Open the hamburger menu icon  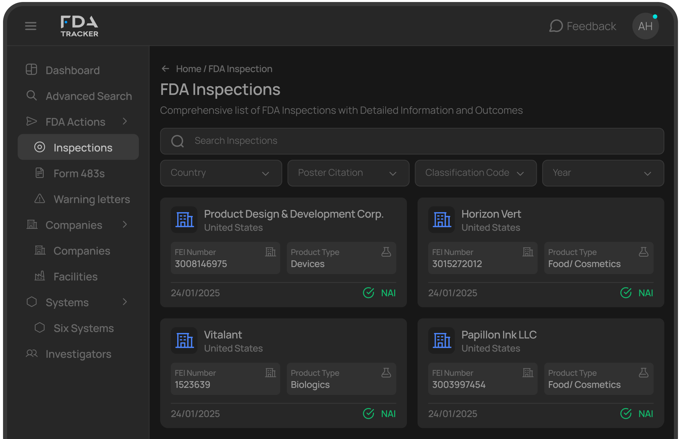coord(31,26)
